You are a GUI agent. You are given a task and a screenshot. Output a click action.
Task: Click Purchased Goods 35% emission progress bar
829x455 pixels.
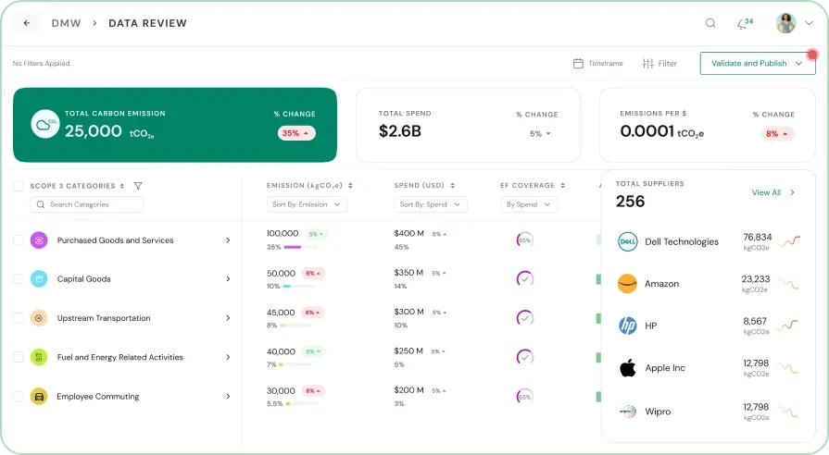300,247
